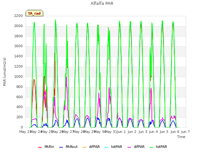Click the Jun 5 x-axis date label
Image resolution: width=205 pixels, height=153 pixels.
[x=164, y=132]
